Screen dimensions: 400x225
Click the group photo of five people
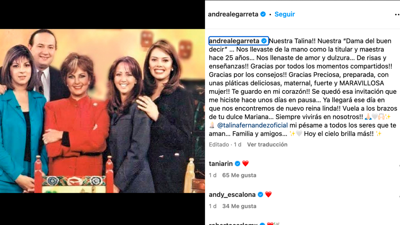point(102,111)
